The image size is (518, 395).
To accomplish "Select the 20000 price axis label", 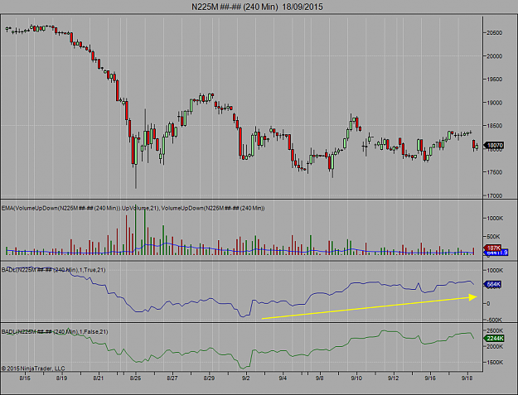I will coord(494,56).
